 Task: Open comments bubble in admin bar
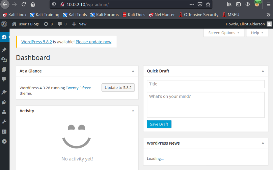coord(62,24)
